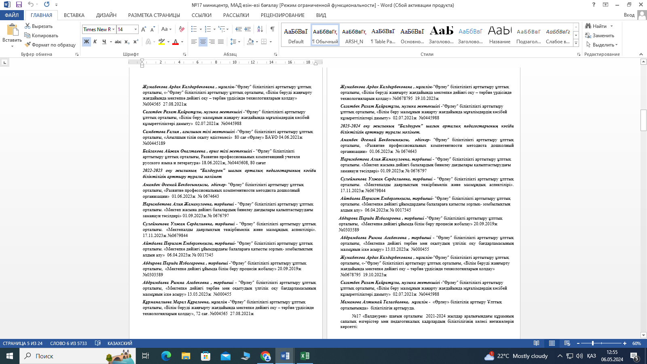This screenshot has height=364, width=647.
Task: Click the Cut (Вырезать) scissors button
Action: coord(38,26)
